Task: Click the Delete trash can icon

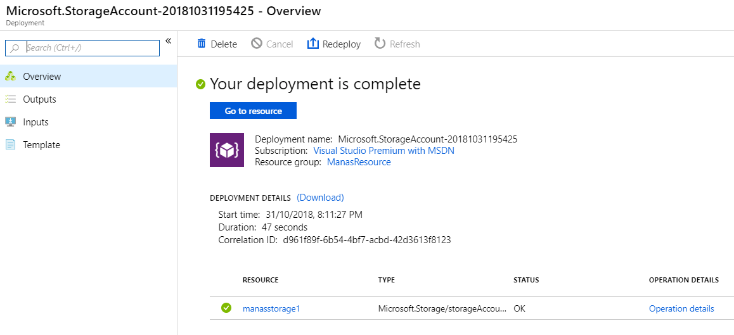Action: pyautogui.click(x=202, y=44)
